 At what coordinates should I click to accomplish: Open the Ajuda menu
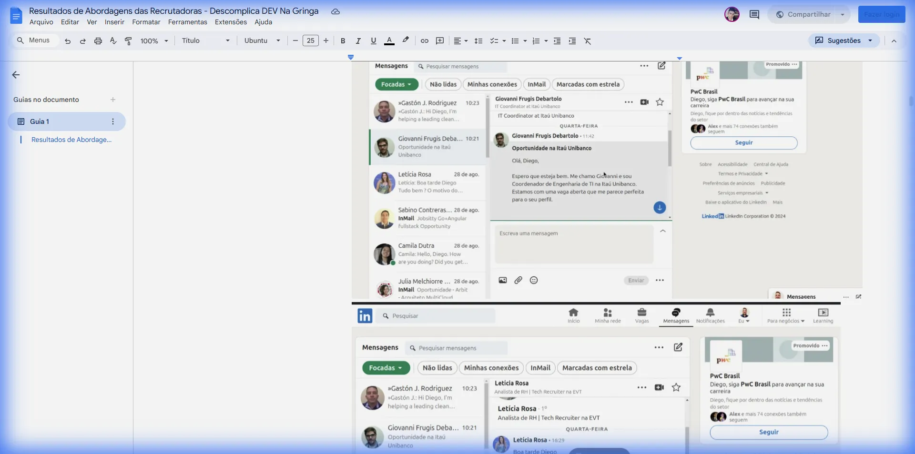(263, 22)
